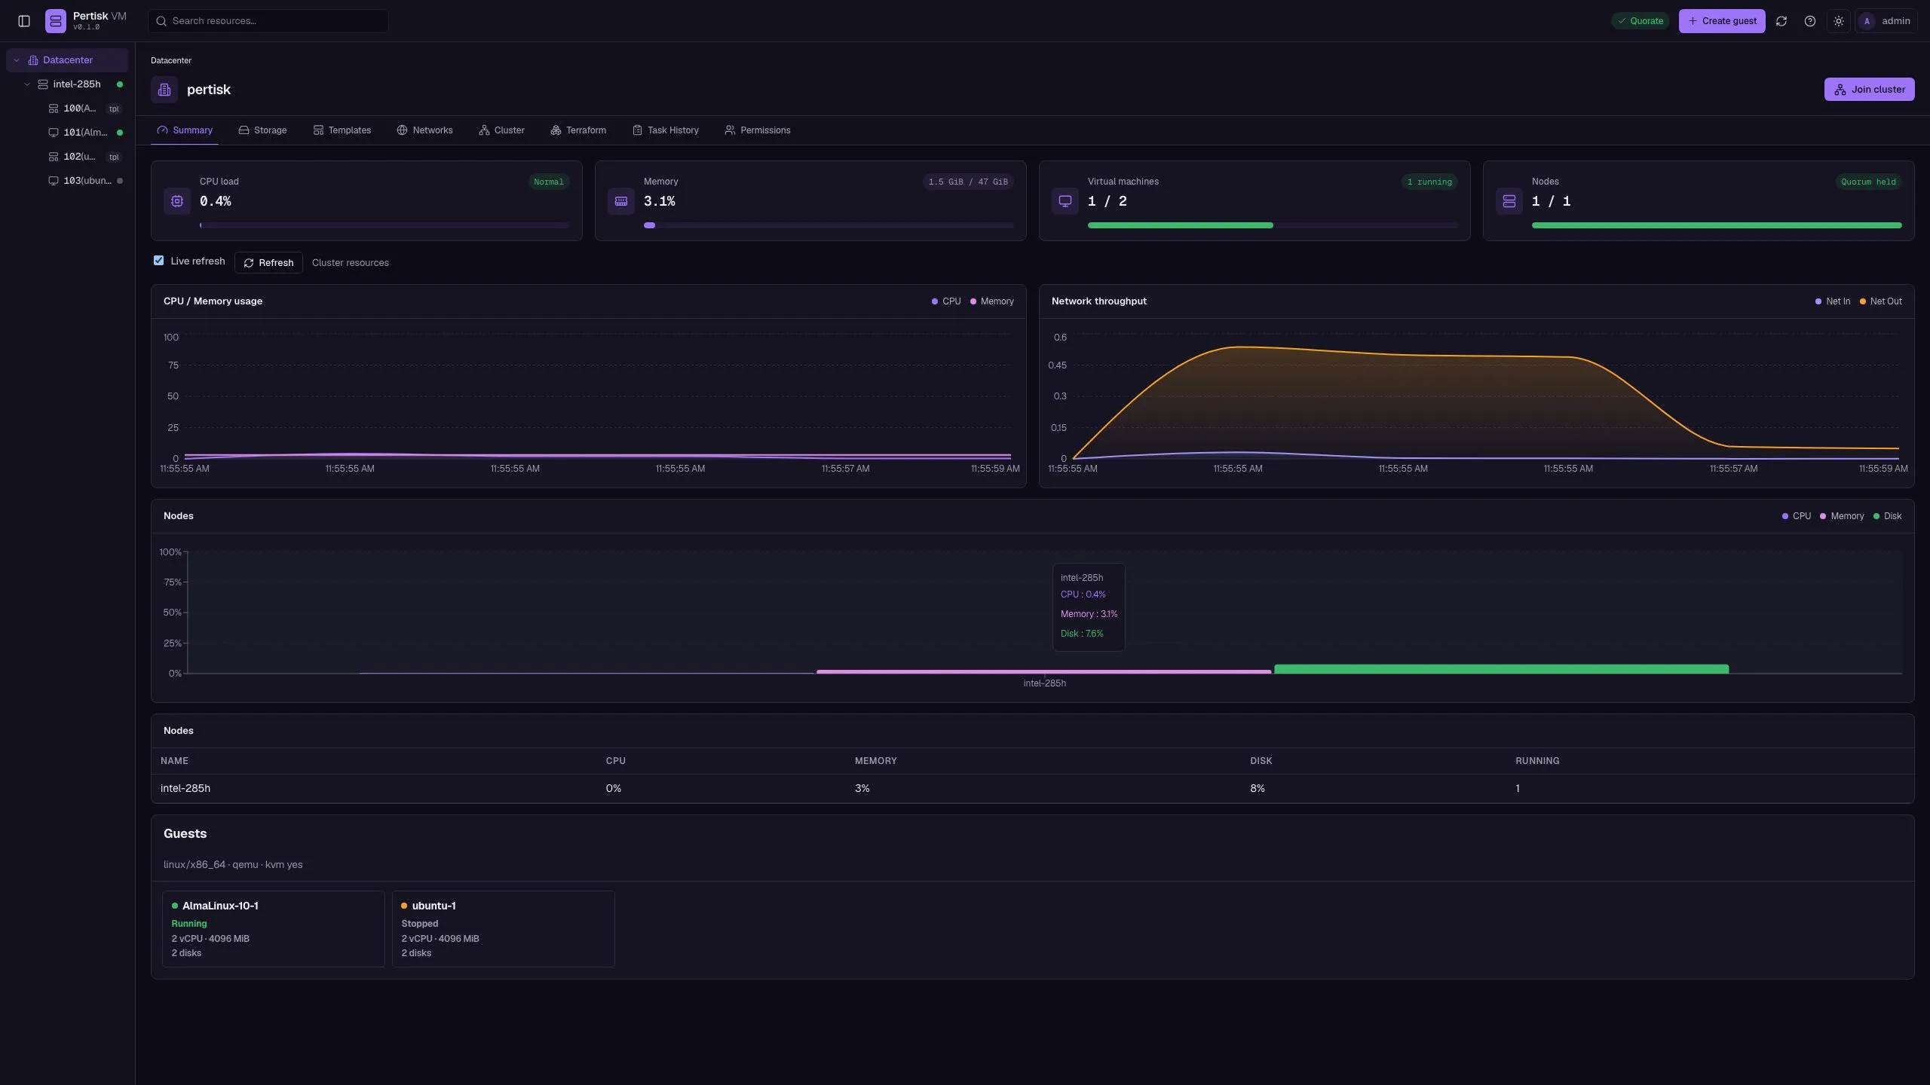Select guest 102(u... in the tree

(x=84, y=157)
